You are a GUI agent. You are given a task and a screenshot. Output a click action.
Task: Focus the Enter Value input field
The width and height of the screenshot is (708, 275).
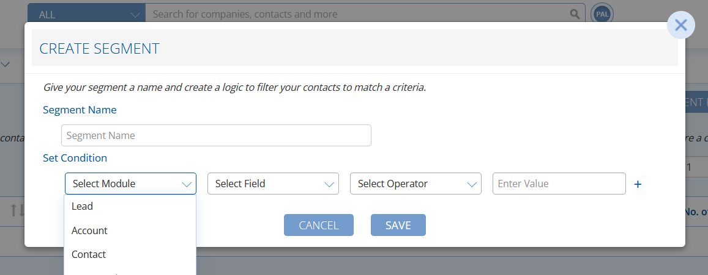tap(559, 184)
